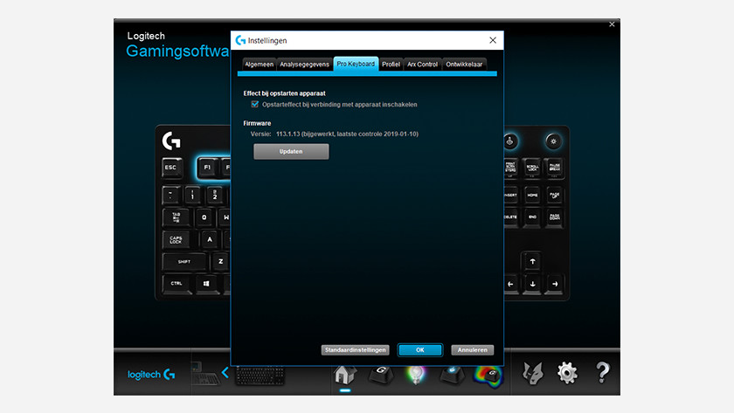
Task: Click the wolf head Arx icon
Action: (x=533, y=374)
